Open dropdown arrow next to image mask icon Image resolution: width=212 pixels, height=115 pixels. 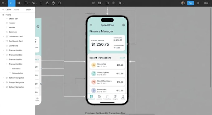pos(102,3)
